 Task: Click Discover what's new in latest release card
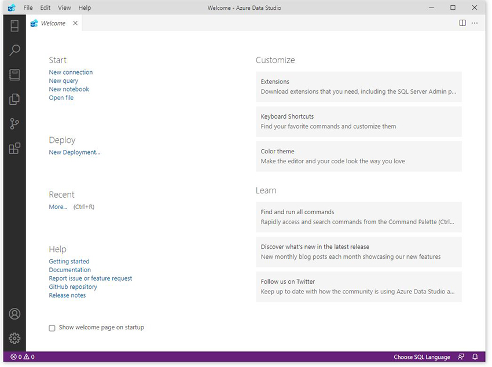(x=359, y=252)
